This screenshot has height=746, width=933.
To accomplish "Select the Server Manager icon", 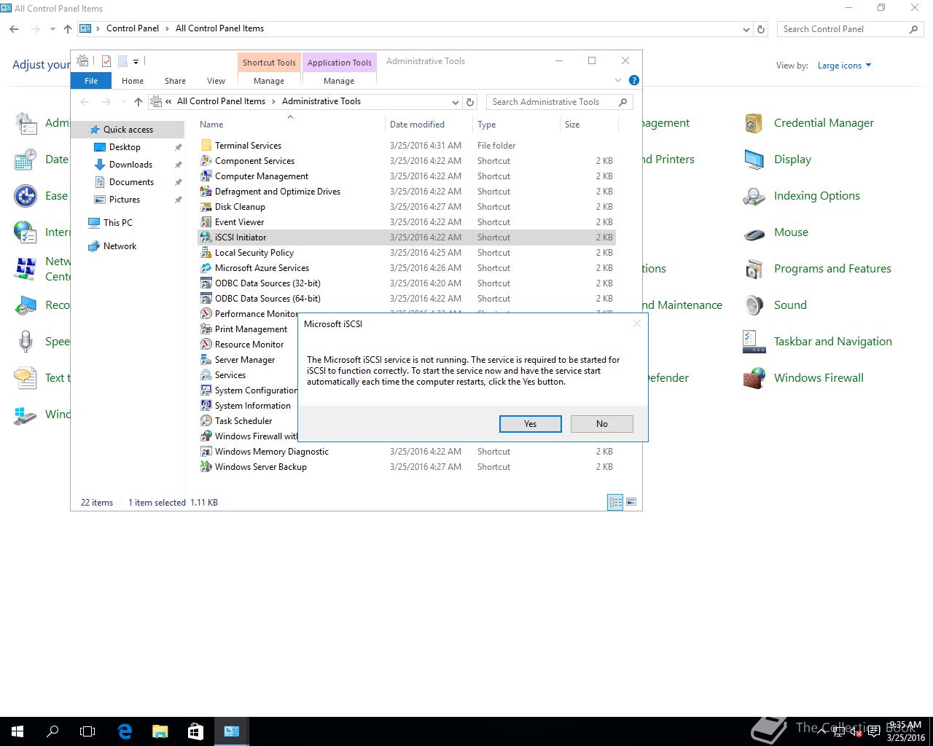I will point(206,360).
